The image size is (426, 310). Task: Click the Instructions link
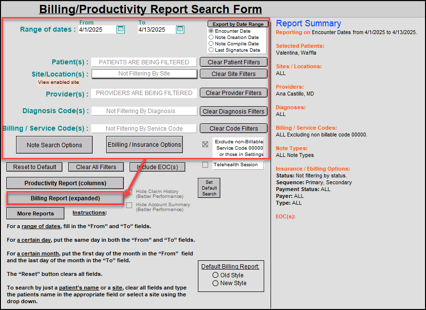tap(89, 213)
